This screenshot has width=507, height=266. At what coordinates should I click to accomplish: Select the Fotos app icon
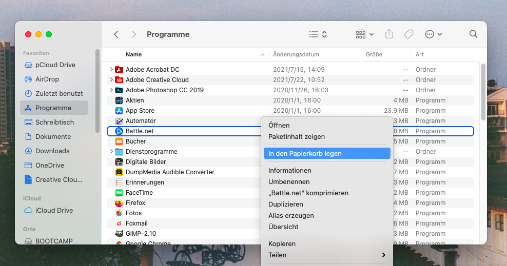(119, 213)
